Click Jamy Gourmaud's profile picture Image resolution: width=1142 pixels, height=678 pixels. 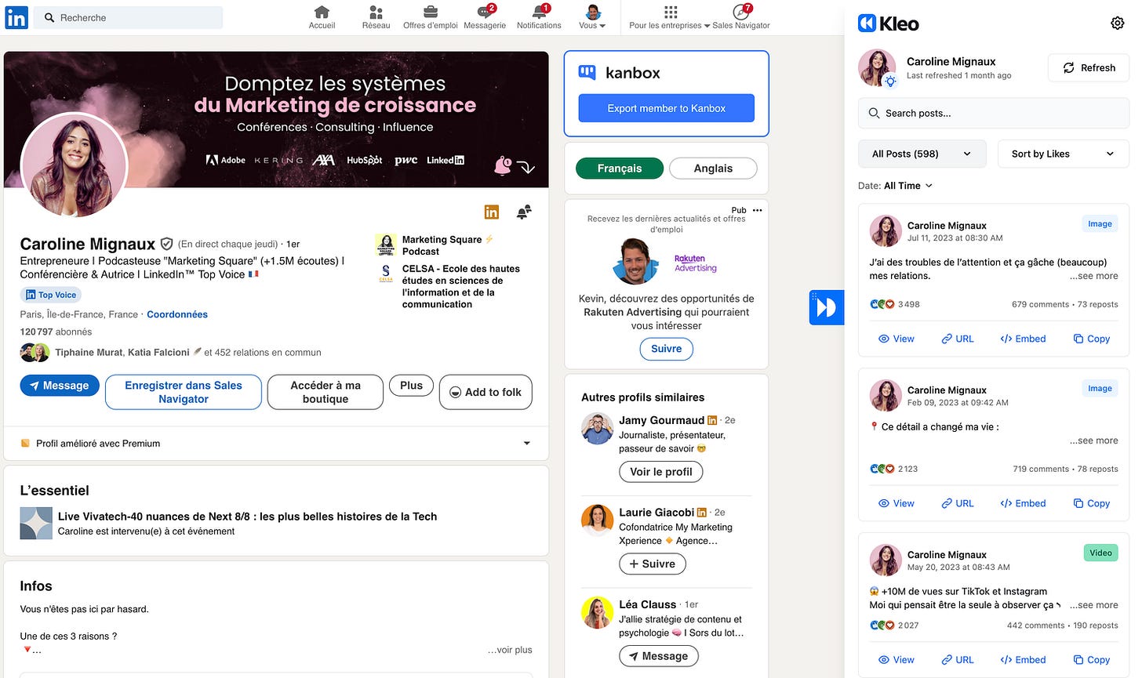point(597,429)
